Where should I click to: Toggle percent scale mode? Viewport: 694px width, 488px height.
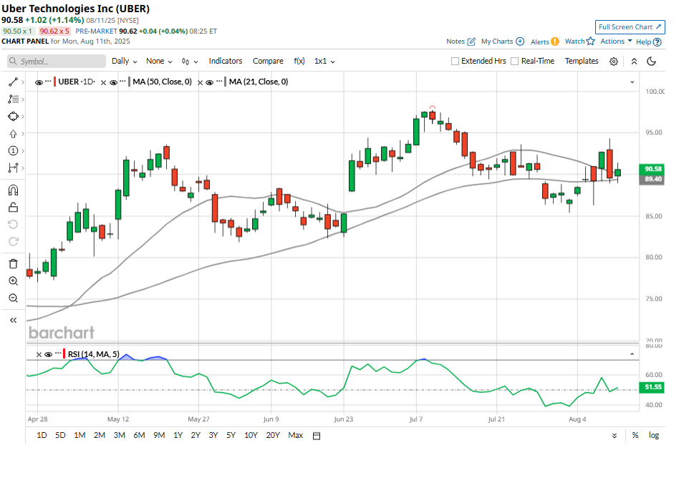click(x=635, y=435)
